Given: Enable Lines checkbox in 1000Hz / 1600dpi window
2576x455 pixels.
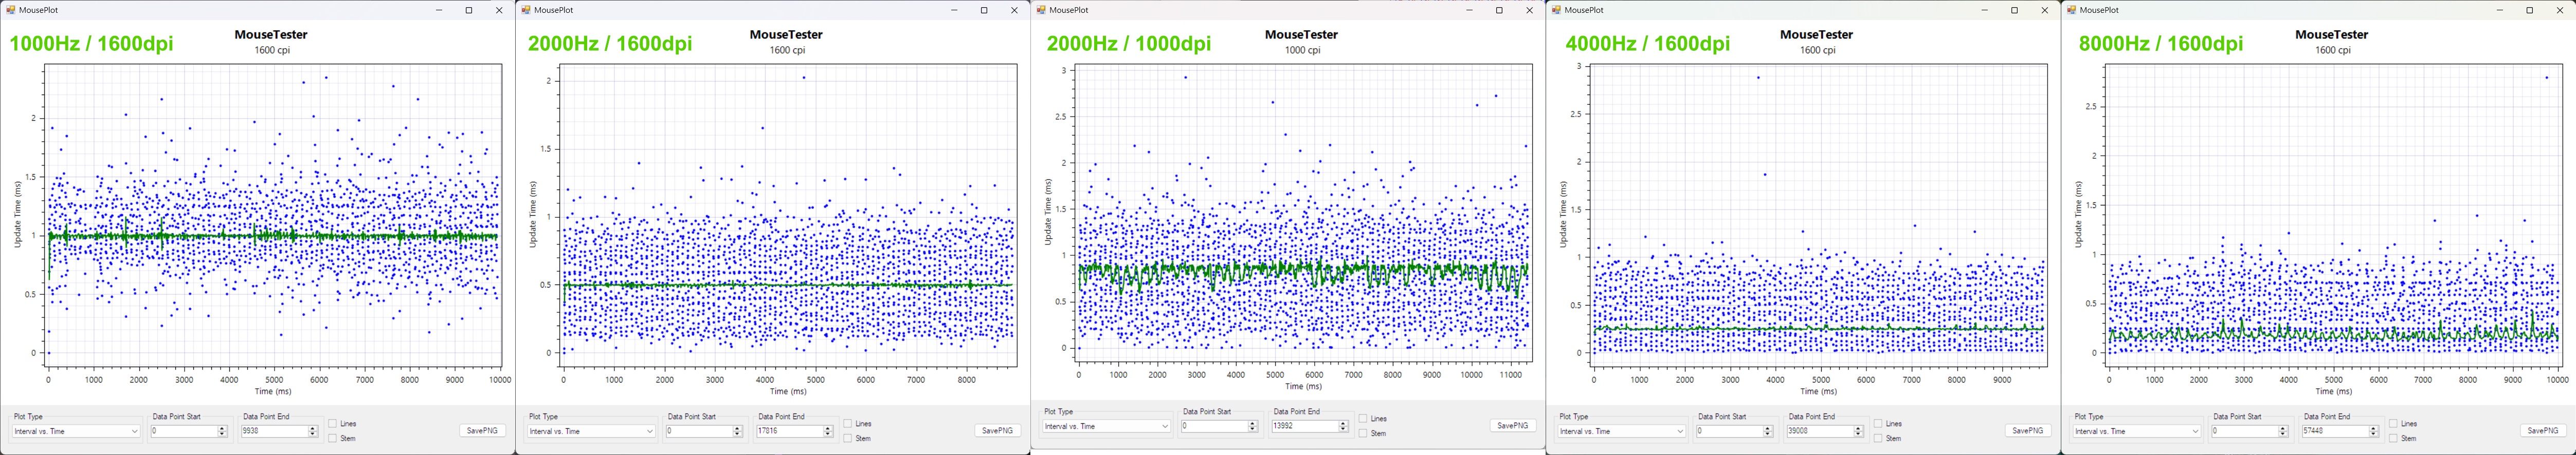Looking at the screenshot, I should tap(333, 424).
